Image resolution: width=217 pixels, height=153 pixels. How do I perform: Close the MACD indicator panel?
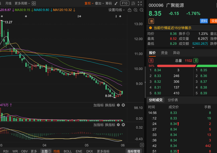[123, 125]
